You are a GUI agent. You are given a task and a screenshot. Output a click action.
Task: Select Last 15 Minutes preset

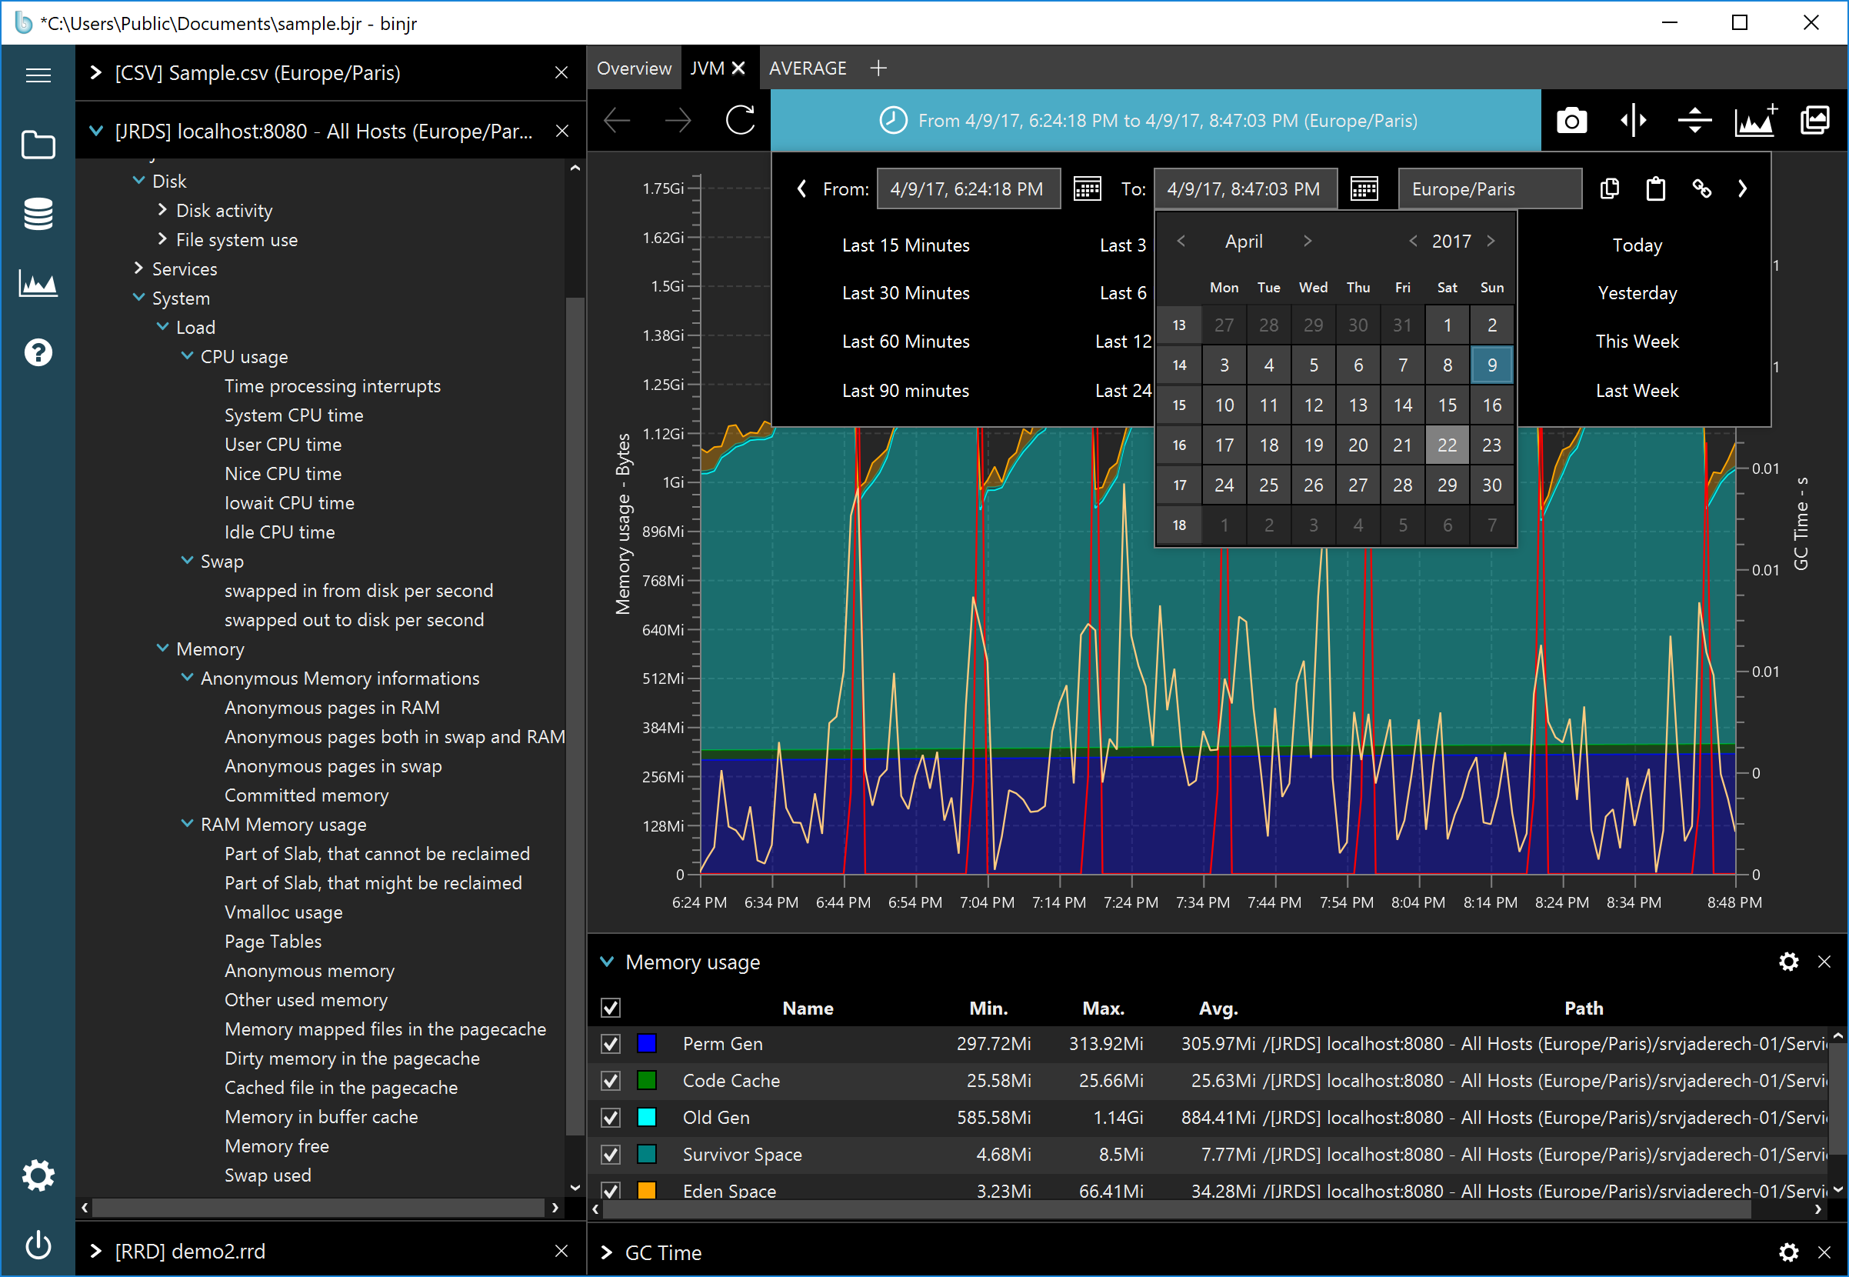[x=905, y=245]
